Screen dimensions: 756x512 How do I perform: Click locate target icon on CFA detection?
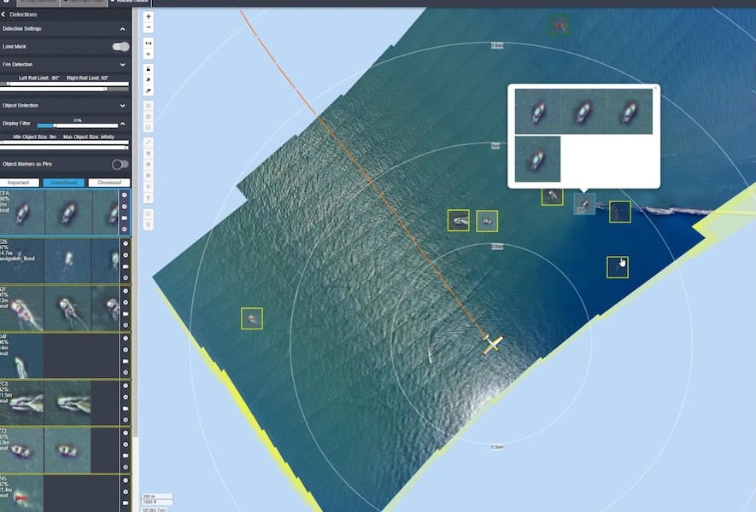[125, 207]
